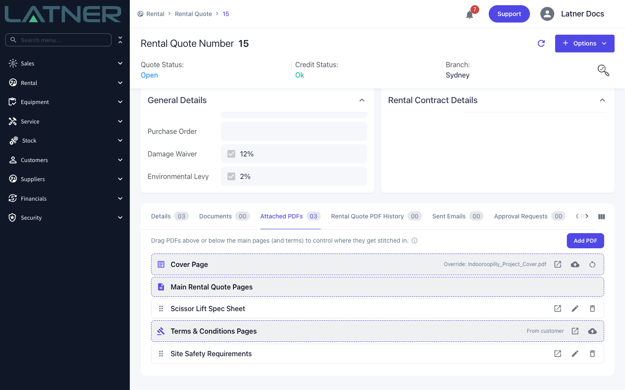The width and height of the screenshot is (625, 390).
Task: Click the drag handle on Scissor Lift Spec Sheet
Action: [161, 309]
